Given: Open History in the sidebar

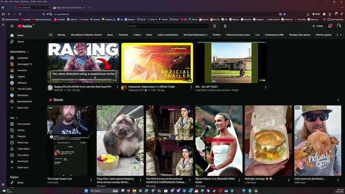Looking at the screenshot, I should click(20, 130).
